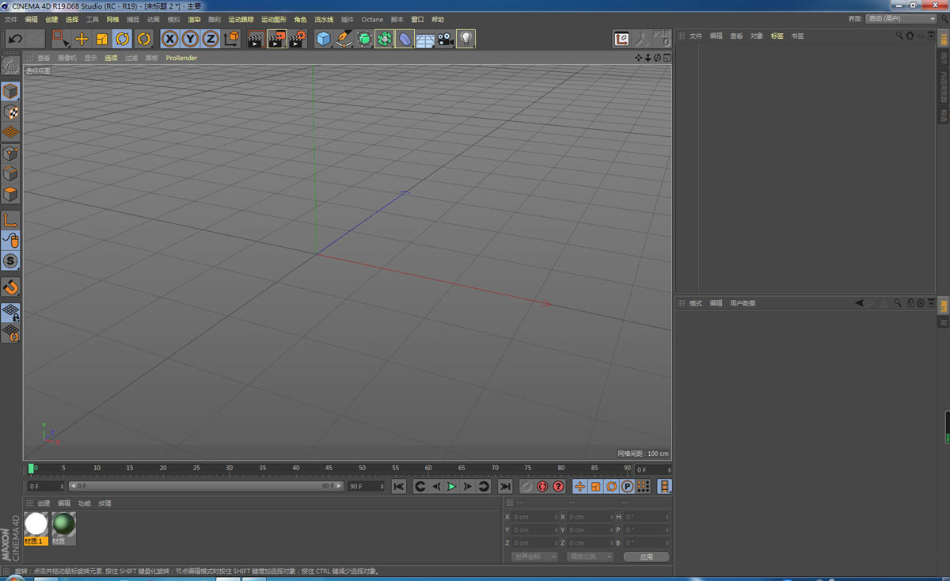Toggle the Z axis lock

(211, 39)
